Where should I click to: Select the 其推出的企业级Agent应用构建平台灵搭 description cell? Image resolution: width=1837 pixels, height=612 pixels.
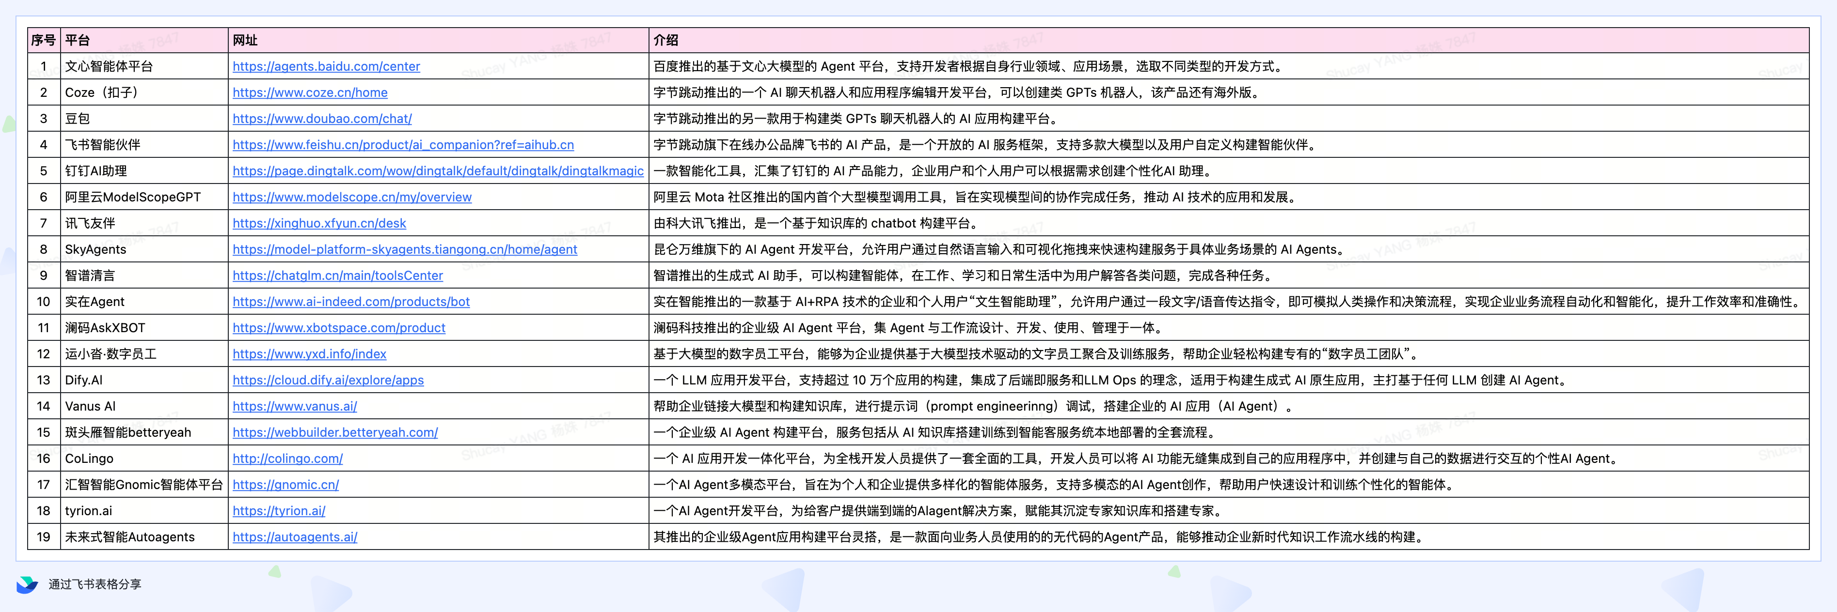(1229, 537)
